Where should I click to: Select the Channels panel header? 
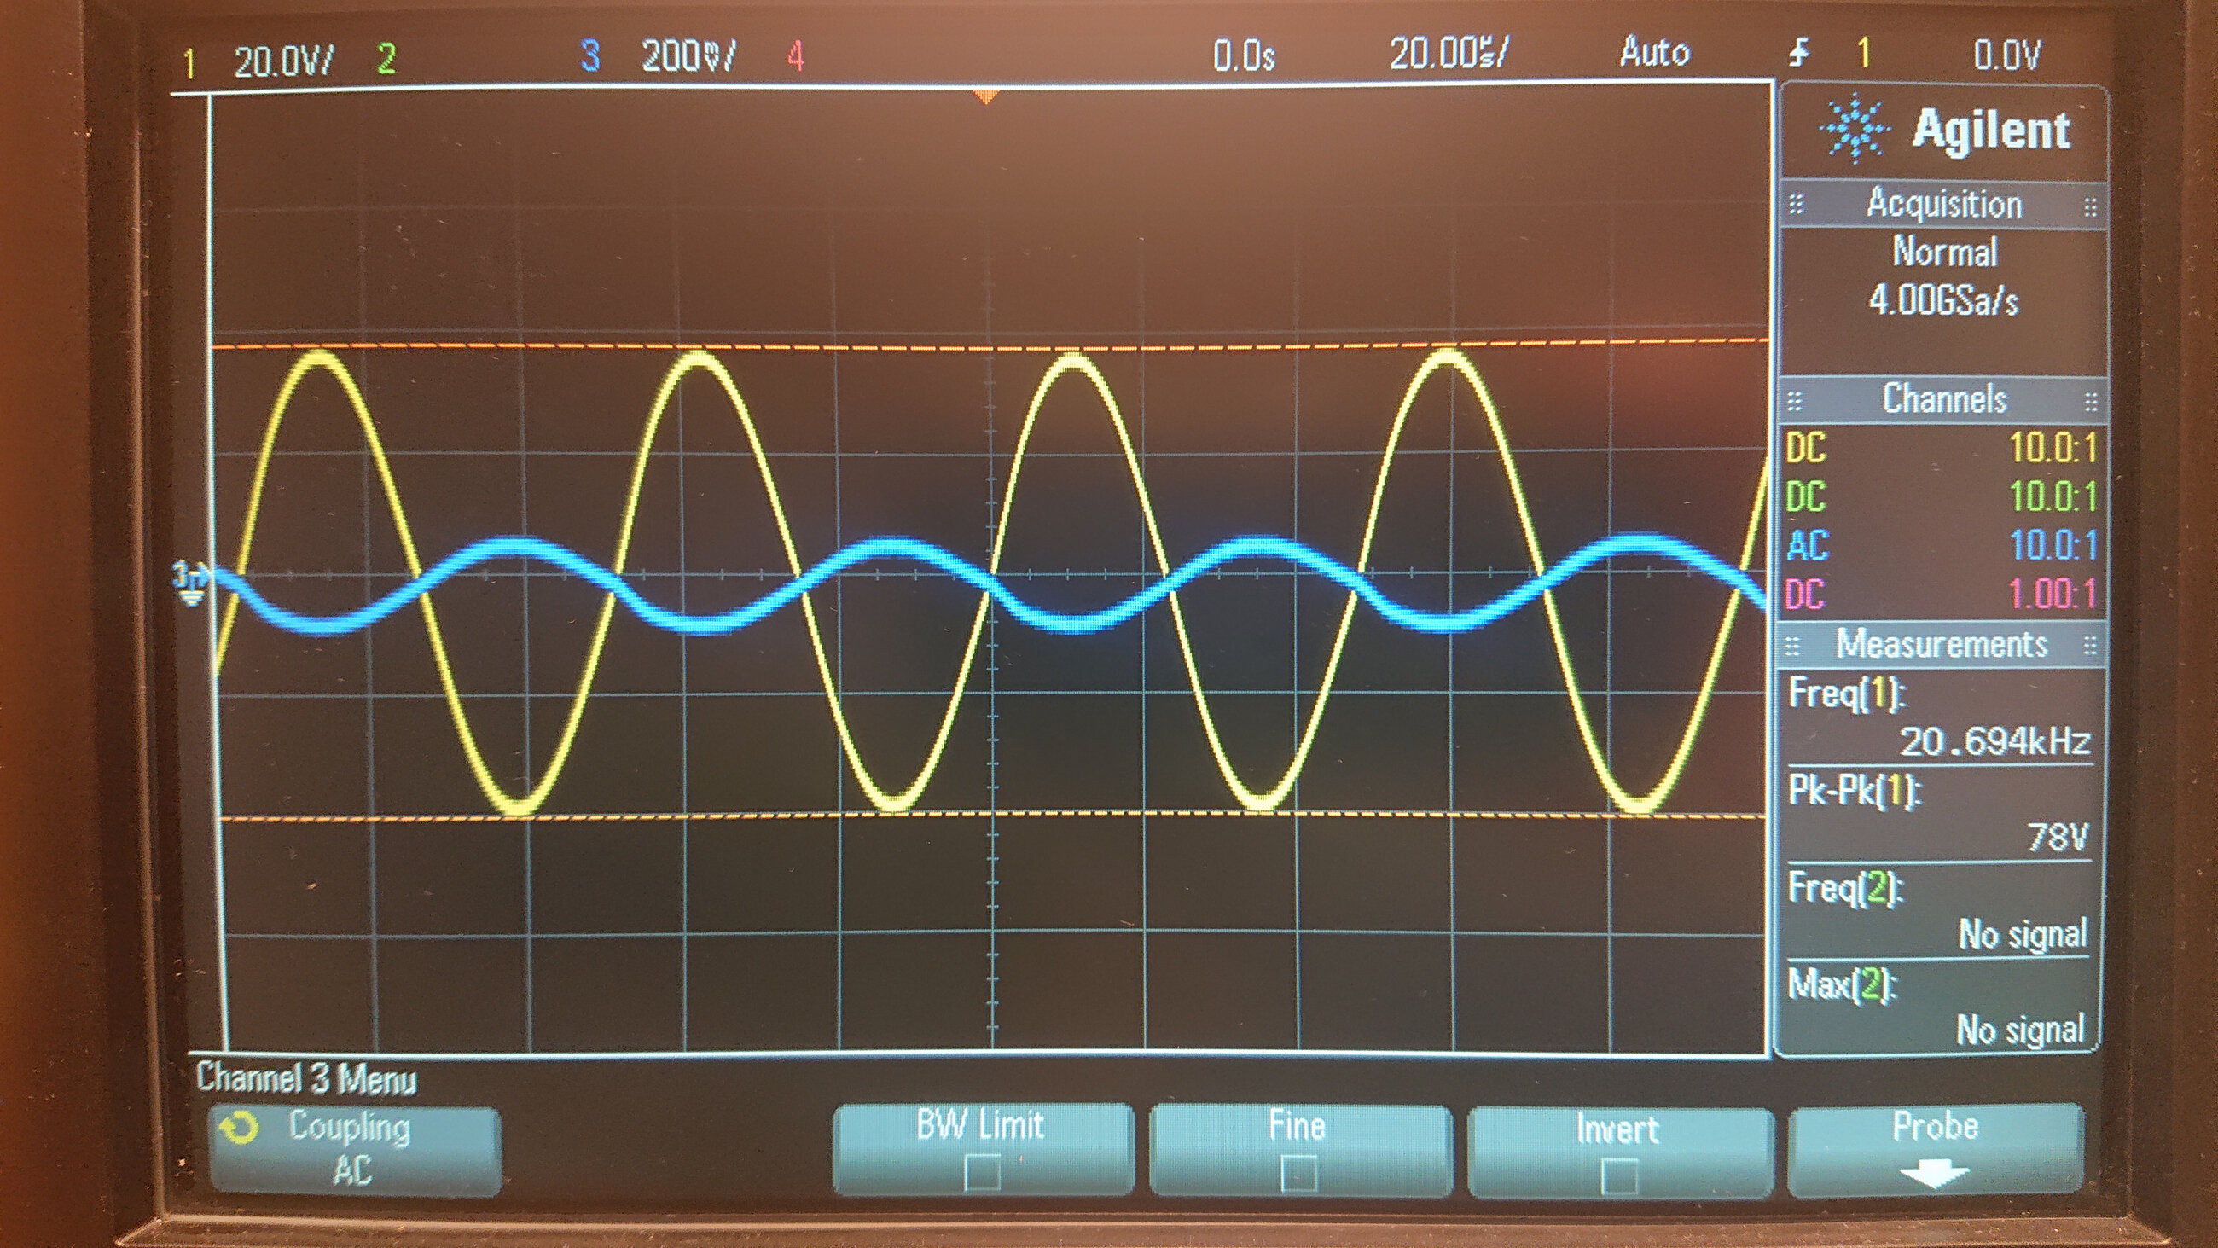1943,399
